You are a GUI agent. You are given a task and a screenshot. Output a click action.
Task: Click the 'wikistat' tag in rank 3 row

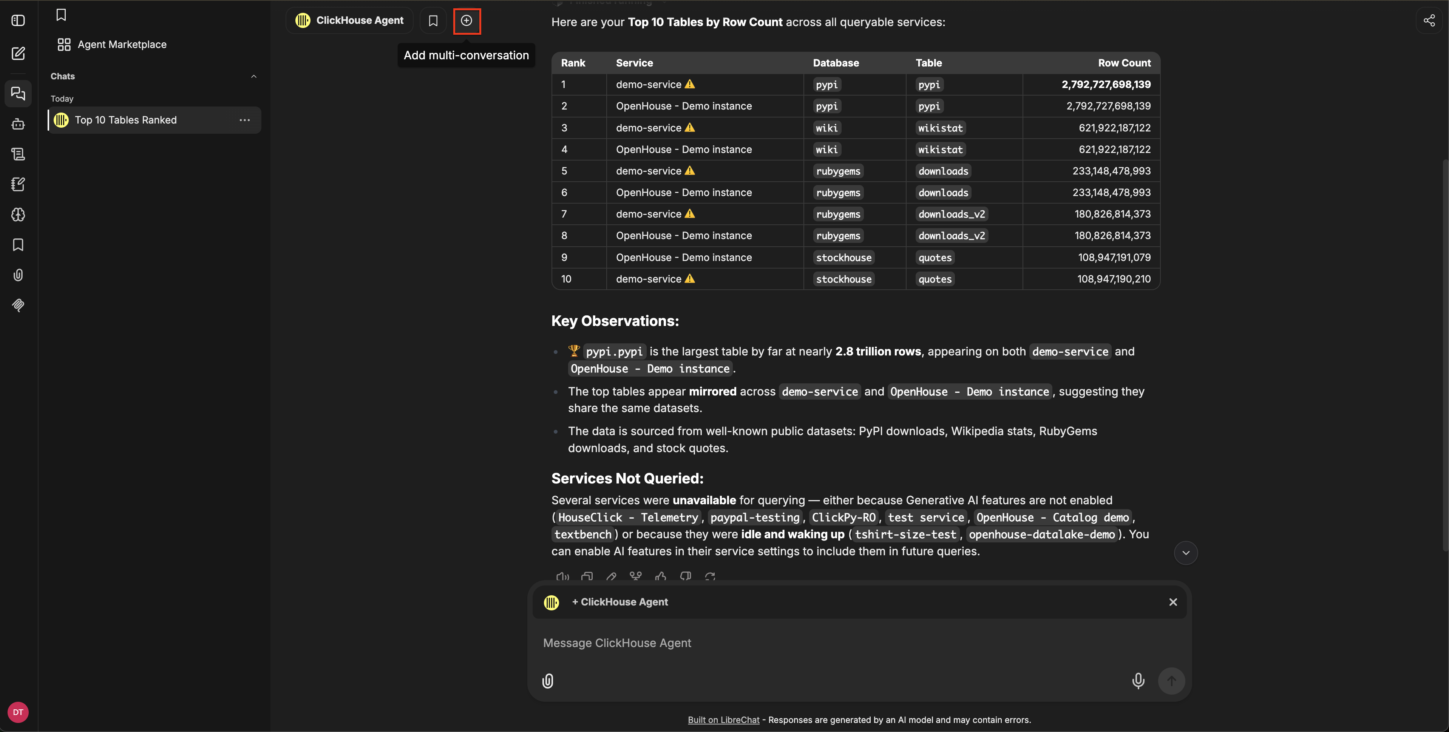click(x=941, y=128)
